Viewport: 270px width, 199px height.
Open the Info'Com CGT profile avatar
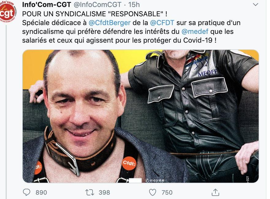[8, 12]
